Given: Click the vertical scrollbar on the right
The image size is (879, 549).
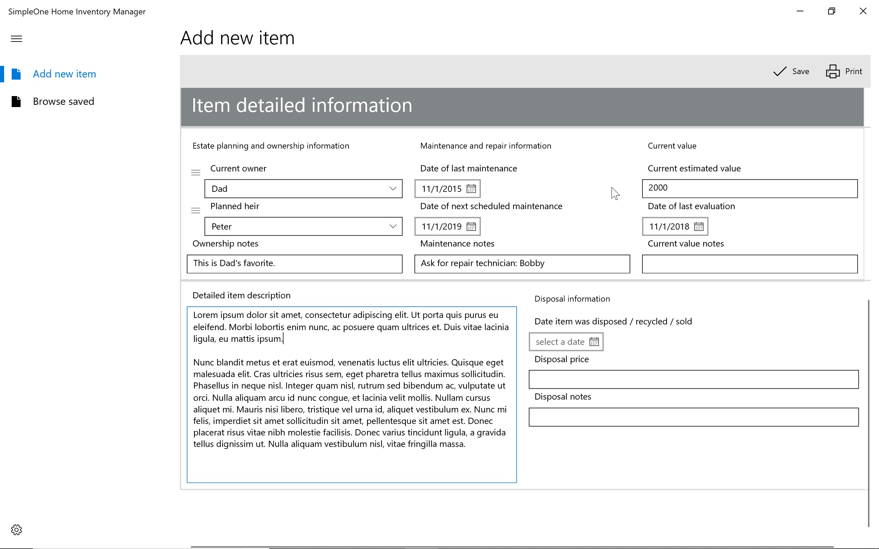Looking at the screenshot, I should pyautogui.click(x=868, y=413).
